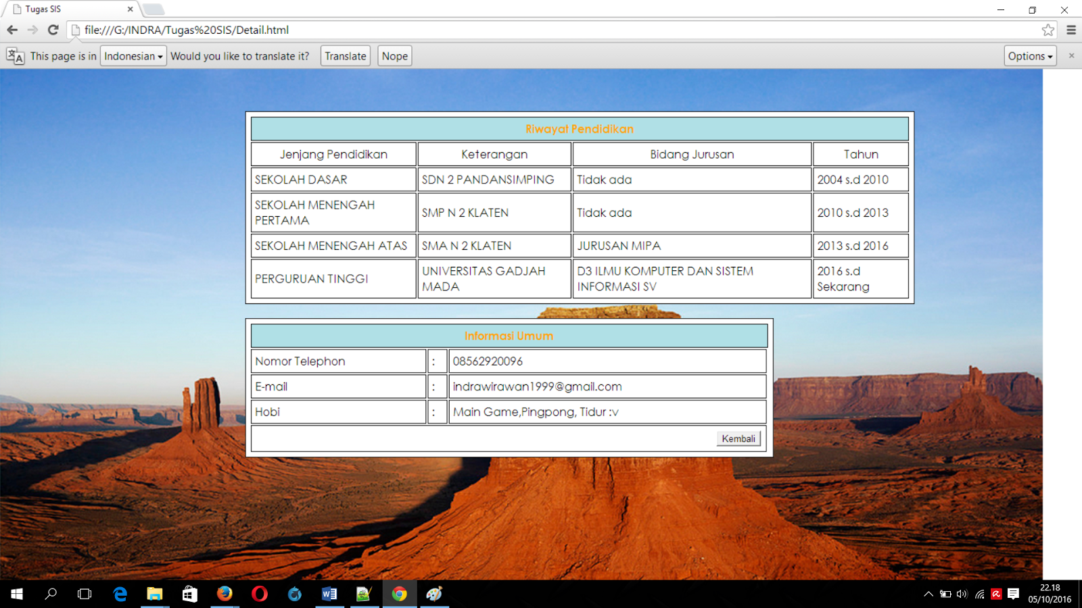
Task: Click the Kembali button
Action: tap(738, 438)
